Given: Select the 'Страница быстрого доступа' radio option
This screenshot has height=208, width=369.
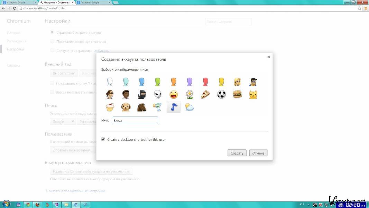Looking at the screenshot, I should (x=52, y=32).
